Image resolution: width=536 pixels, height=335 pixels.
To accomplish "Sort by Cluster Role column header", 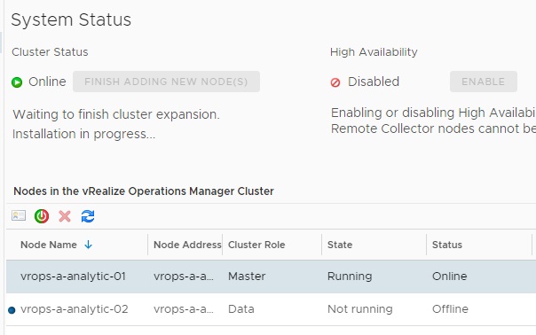I will pyautogui.click(x=256, y=245).
